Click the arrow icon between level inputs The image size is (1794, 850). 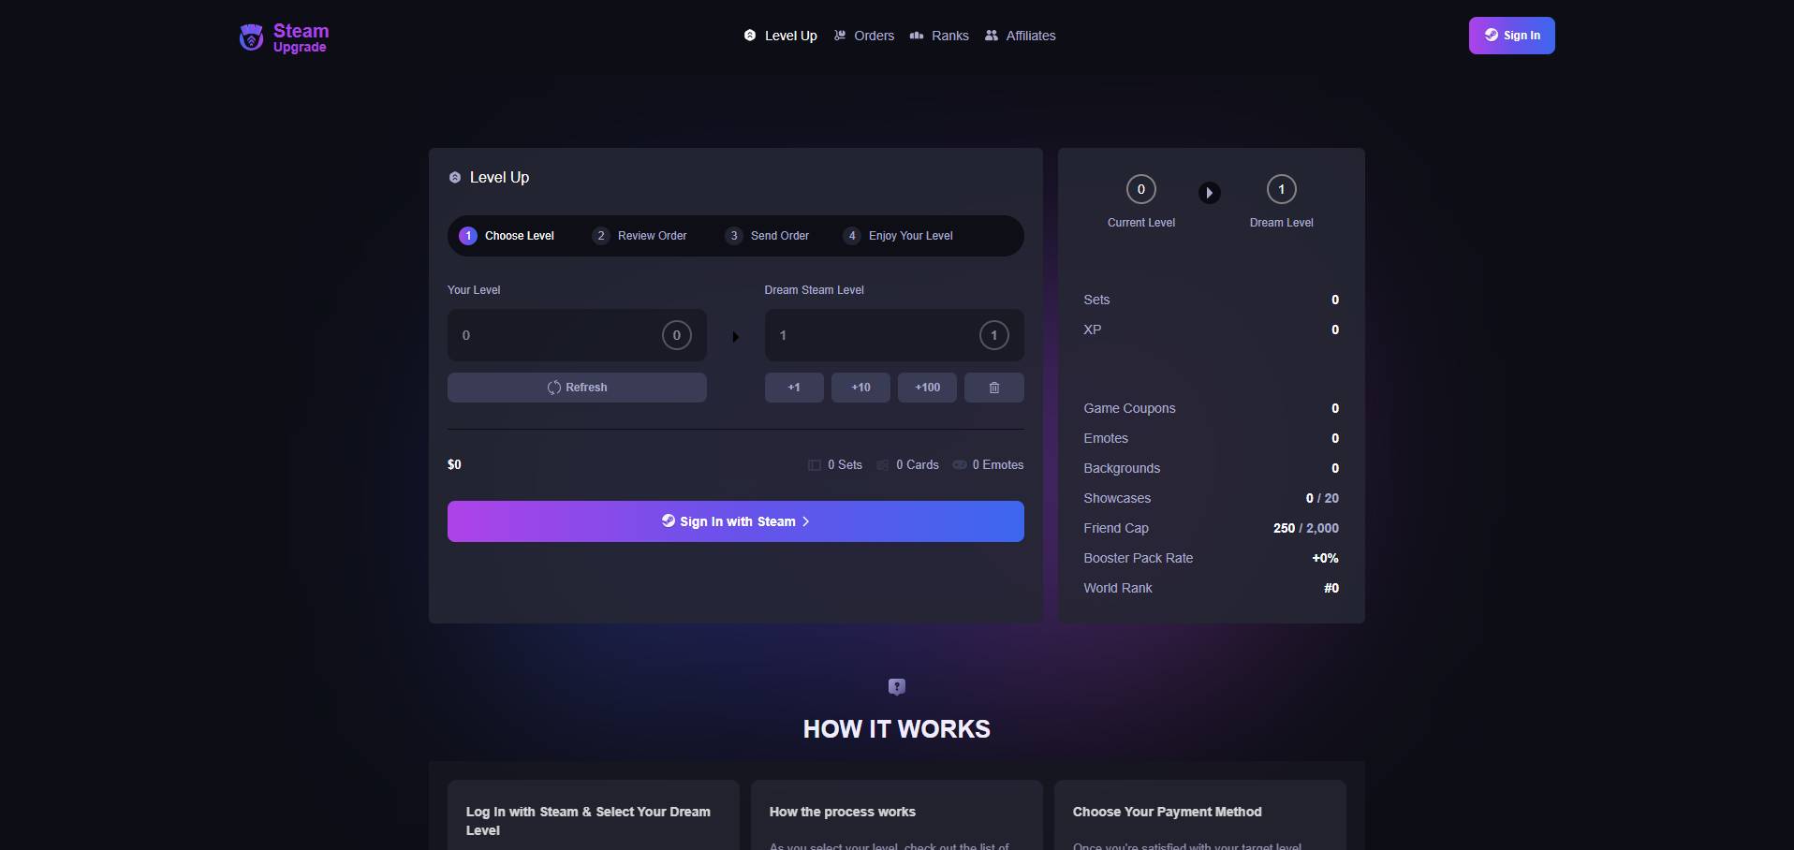tap(735, 336)
